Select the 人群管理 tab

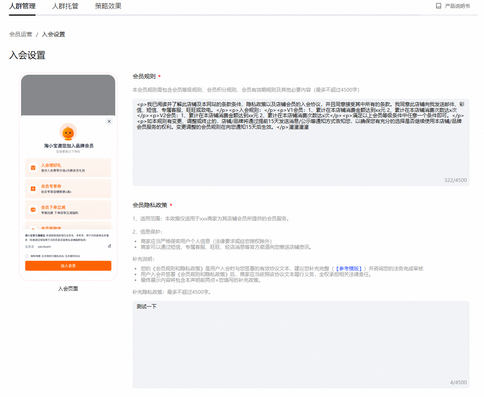[x=22, y=6]
